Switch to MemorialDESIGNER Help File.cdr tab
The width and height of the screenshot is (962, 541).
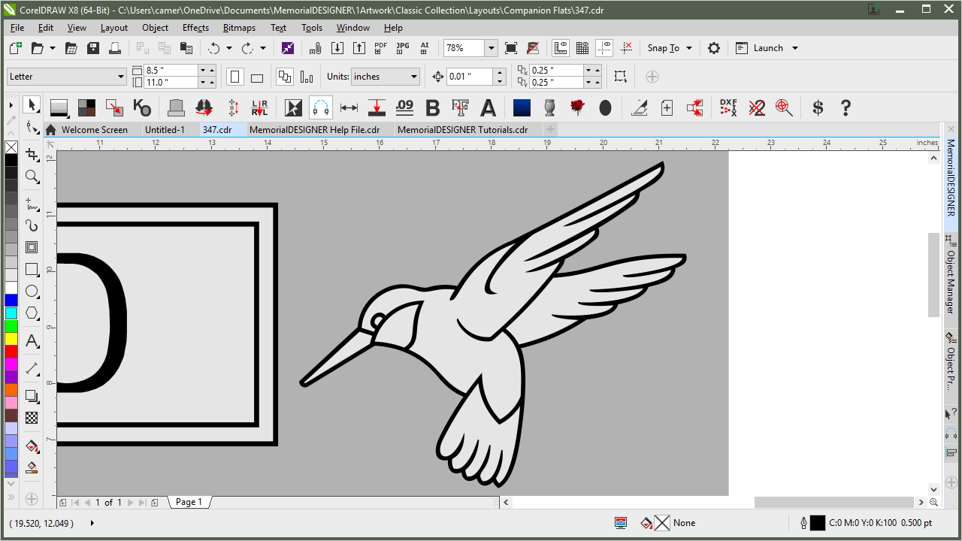coord(314,130)
